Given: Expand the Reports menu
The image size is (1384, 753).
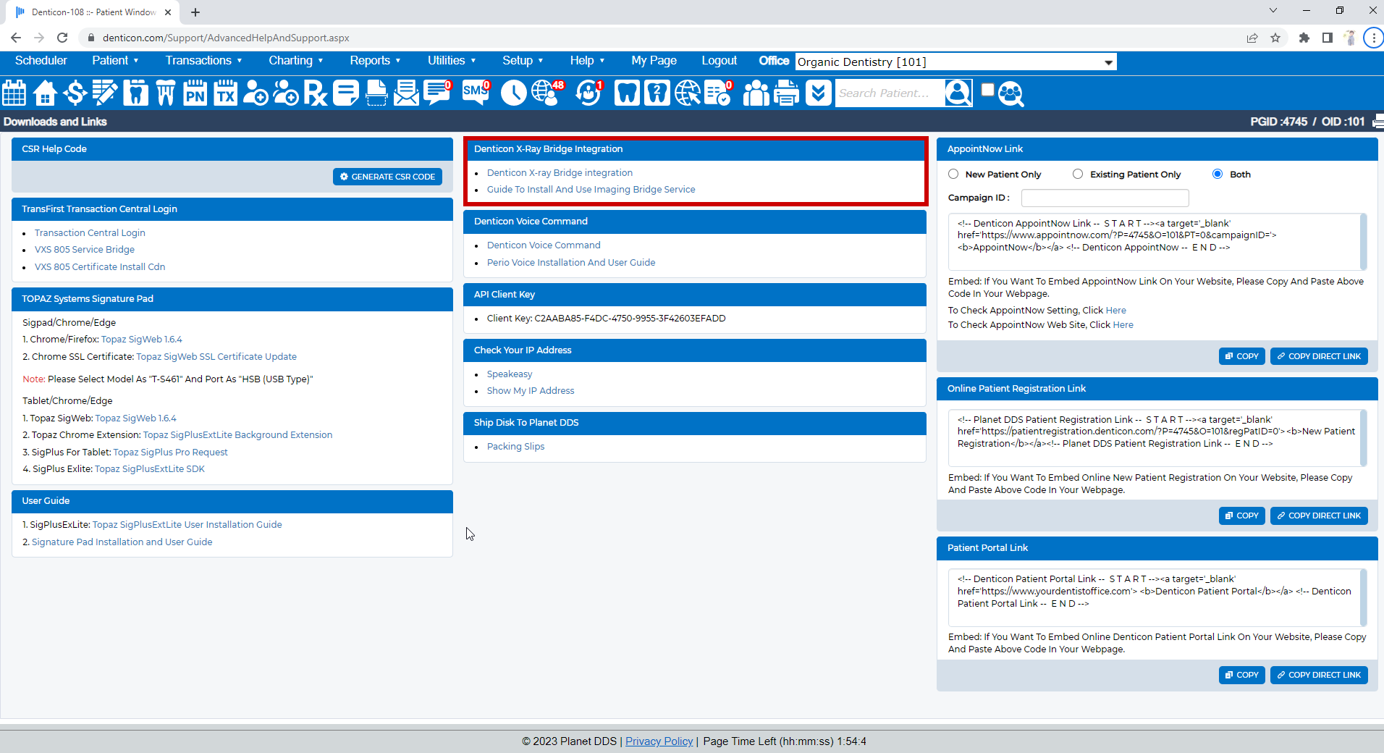Looking at the screenshot, I should pyautogui.click(x=375, y=60).
